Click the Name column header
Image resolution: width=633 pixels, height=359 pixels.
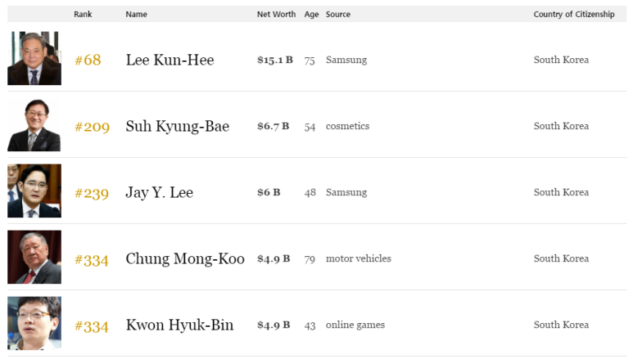point(136,15)
